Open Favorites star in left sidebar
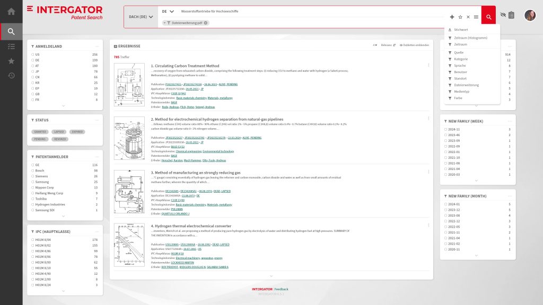Screen dimensions: 543x305 11,61
